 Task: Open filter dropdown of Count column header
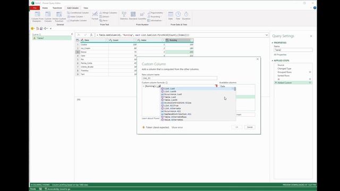point(135,40)
